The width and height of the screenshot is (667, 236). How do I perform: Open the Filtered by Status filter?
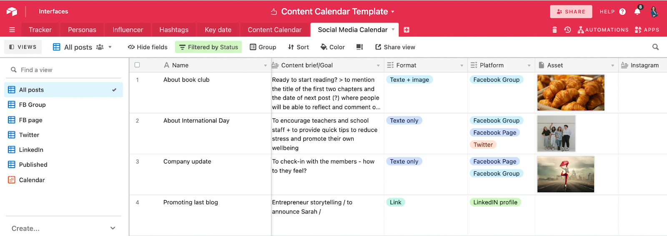(x=208, y=47)
